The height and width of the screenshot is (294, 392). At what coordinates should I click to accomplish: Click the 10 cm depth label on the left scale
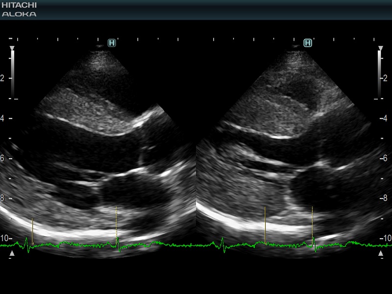coord(4,238)
